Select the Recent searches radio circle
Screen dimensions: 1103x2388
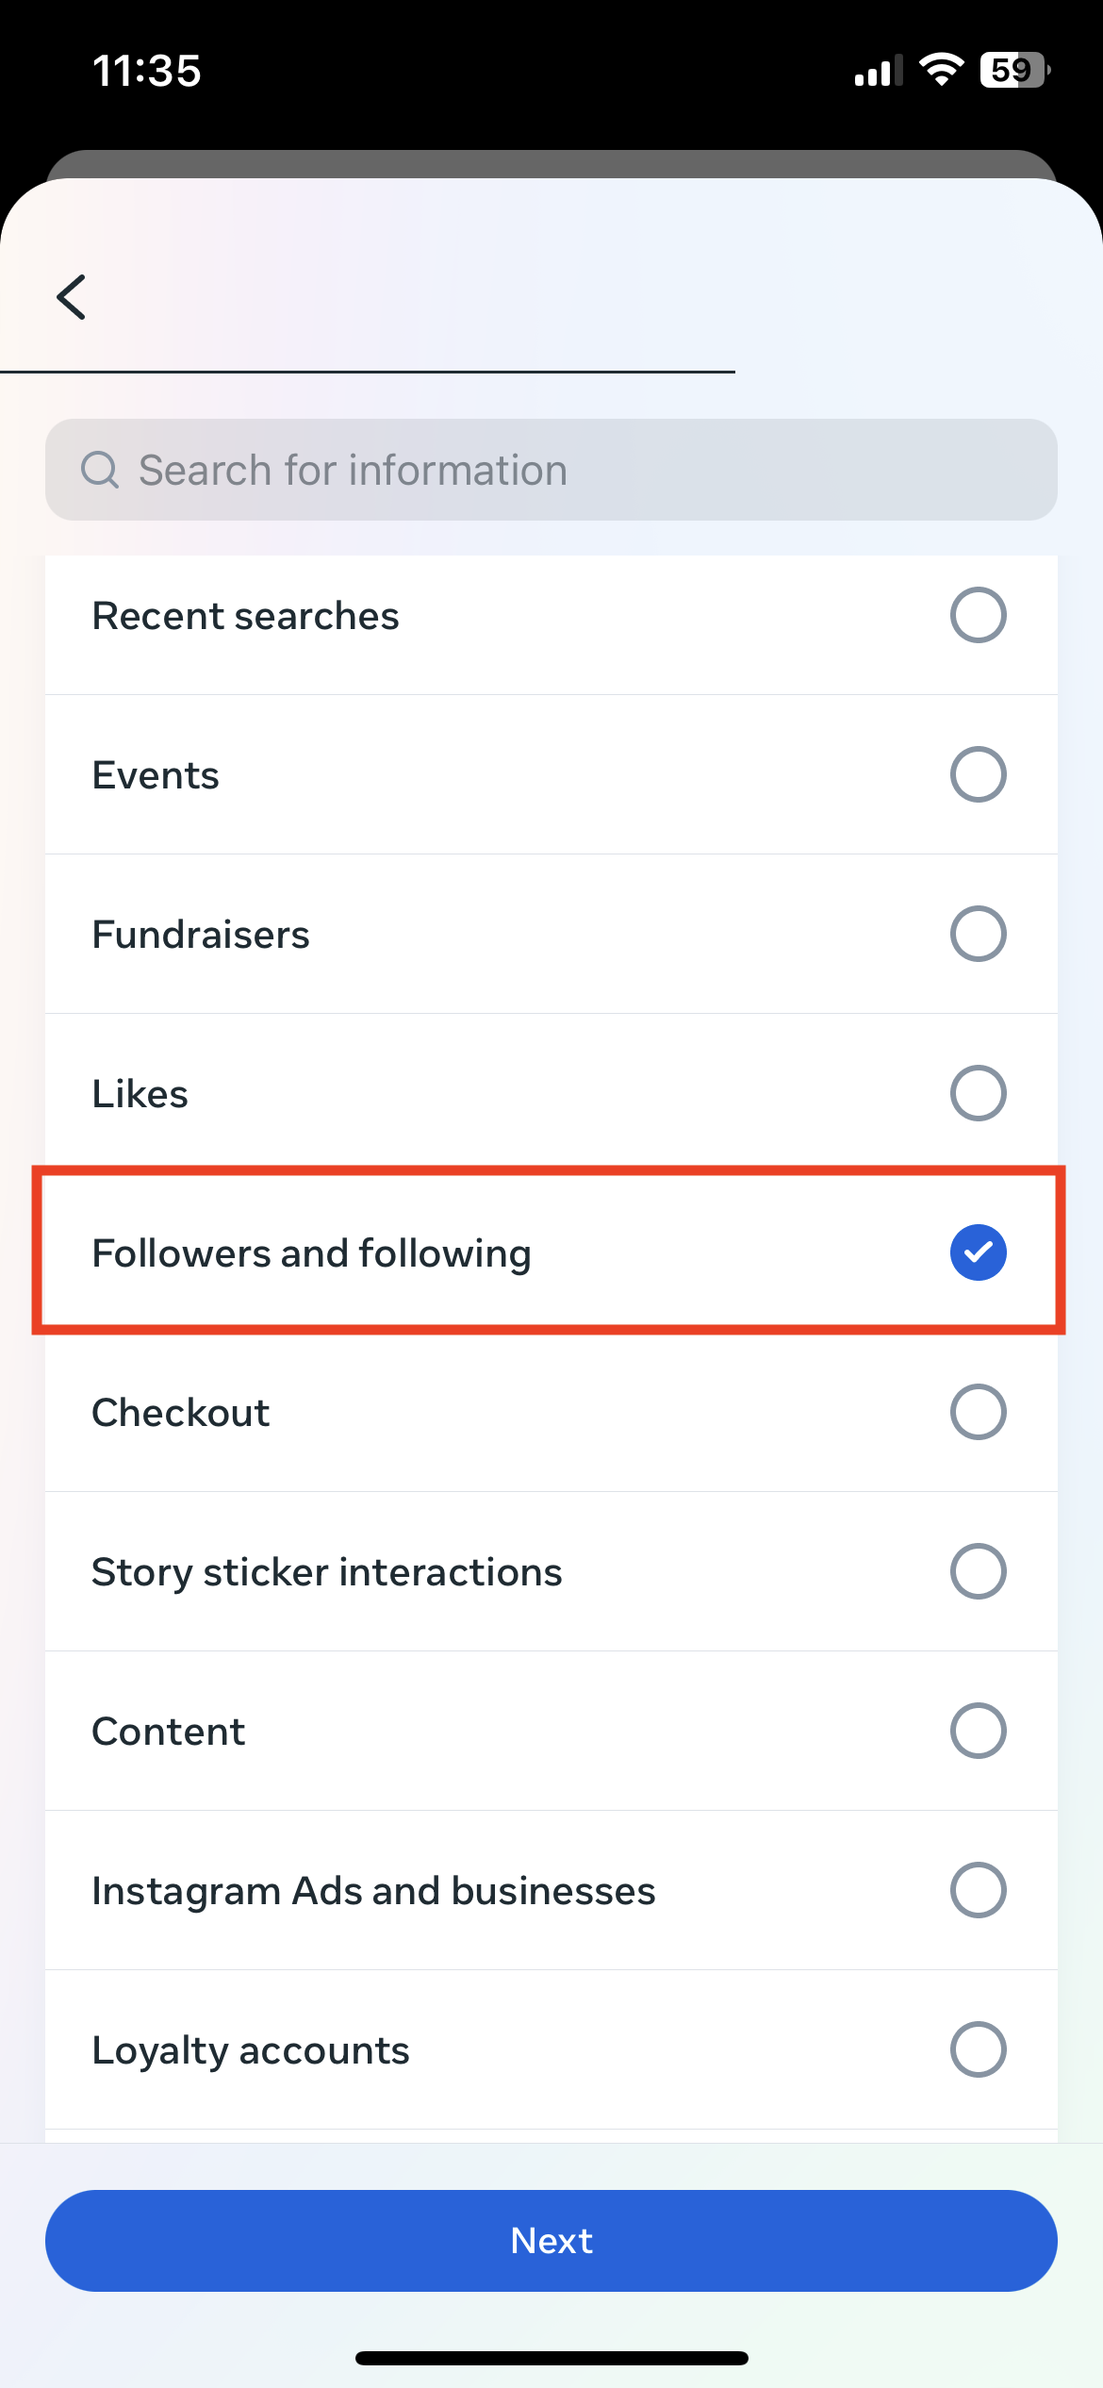click(978, 615)
